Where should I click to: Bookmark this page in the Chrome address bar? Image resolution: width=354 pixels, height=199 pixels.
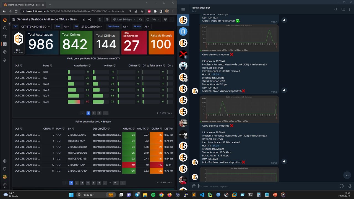(142, 11)
